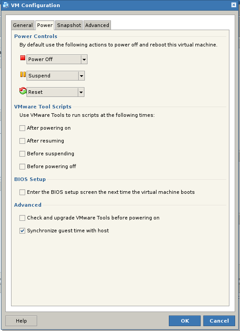Open Help for VM Configuration
The height and width of the screenshot is (331, 240).
(21, 321)
